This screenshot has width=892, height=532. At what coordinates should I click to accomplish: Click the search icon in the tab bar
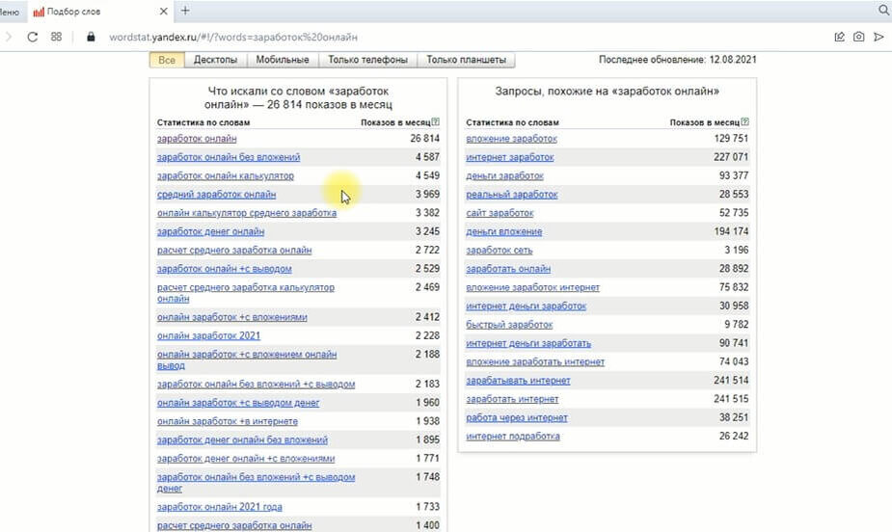883,11
